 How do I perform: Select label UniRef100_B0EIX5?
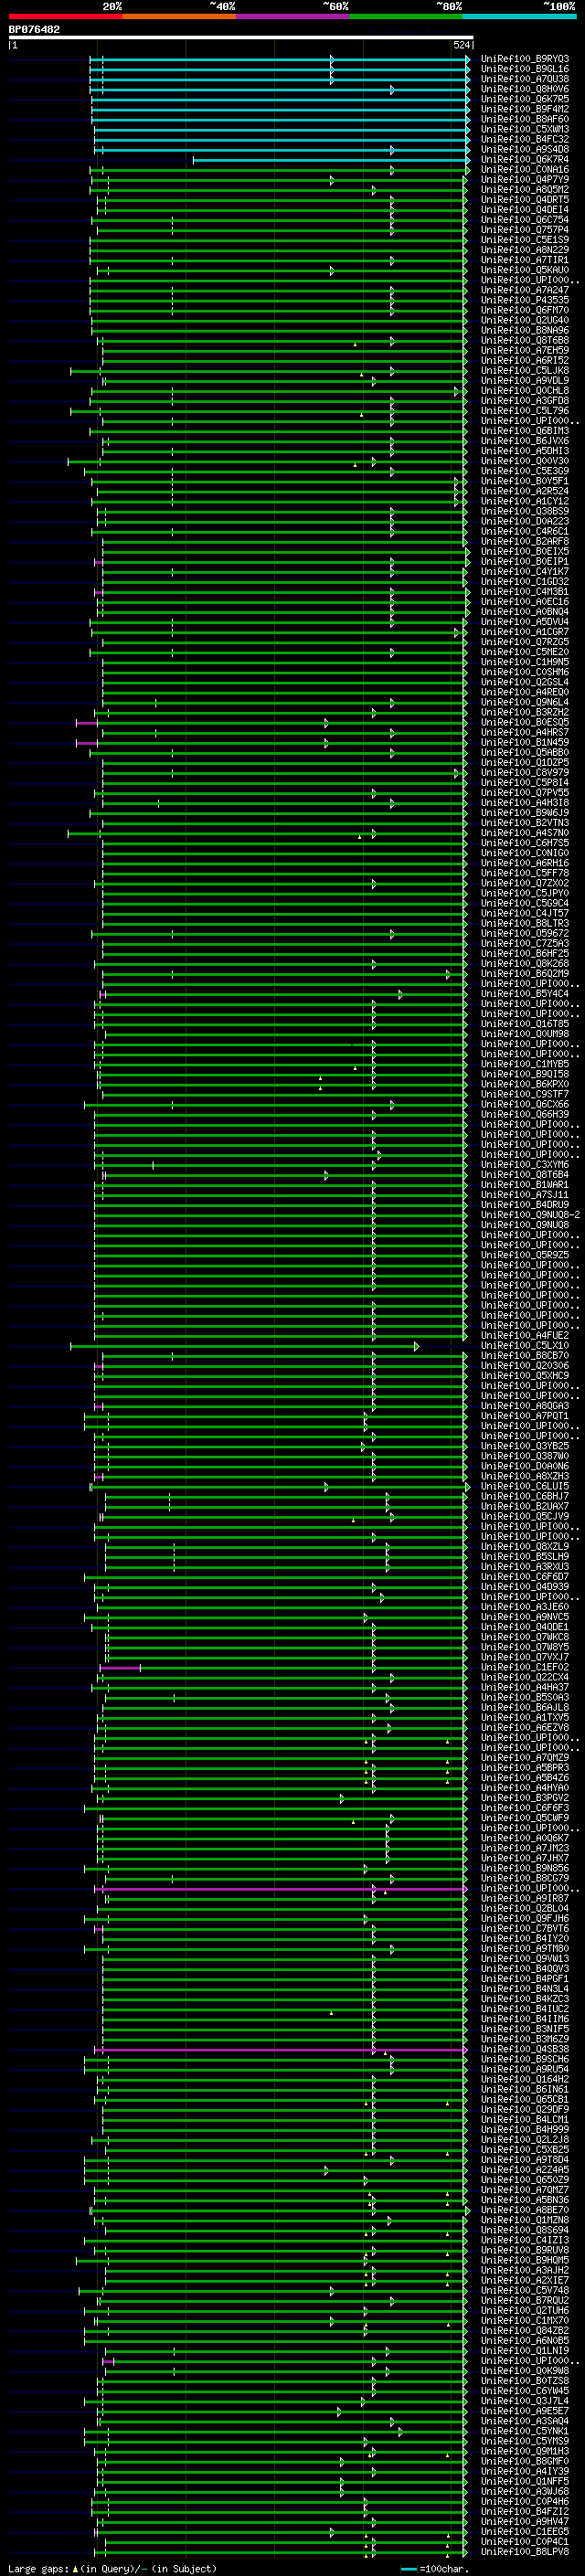tap(525, 552)
